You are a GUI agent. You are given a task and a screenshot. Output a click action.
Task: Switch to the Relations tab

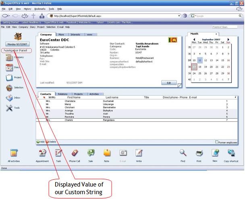62,94
